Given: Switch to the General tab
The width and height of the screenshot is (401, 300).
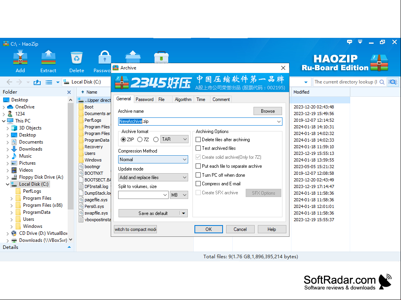Looking at the screenshot, I should [124, 99].
